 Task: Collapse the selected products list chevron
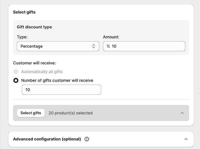tap(182, 113)
